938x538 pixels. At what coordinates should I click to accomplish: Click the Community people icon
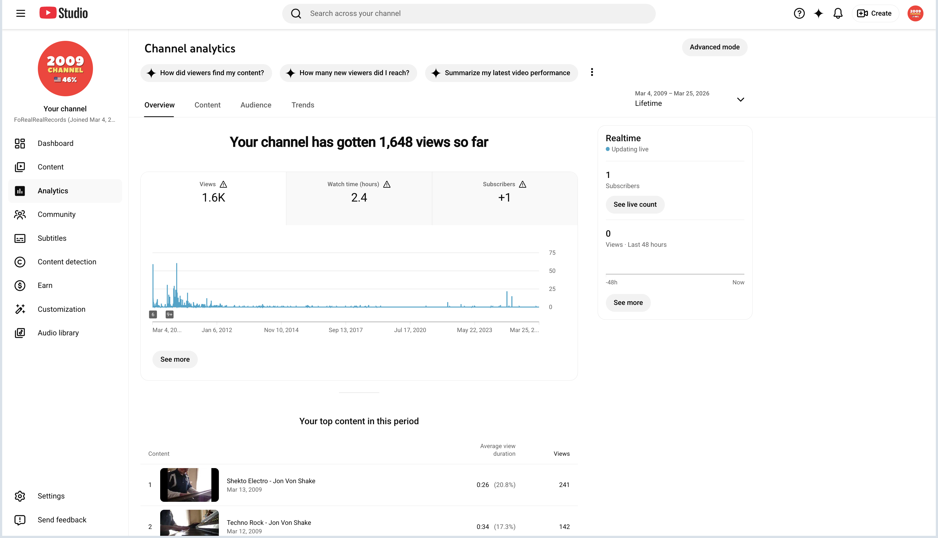20,214
